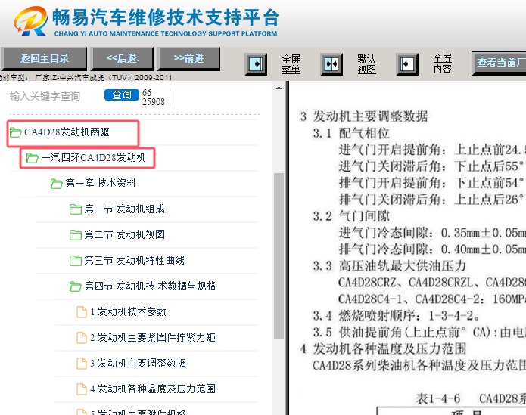526x415 pixels.
Task: Click the 3.5 供油提前角 line
Action: [419, 333]
